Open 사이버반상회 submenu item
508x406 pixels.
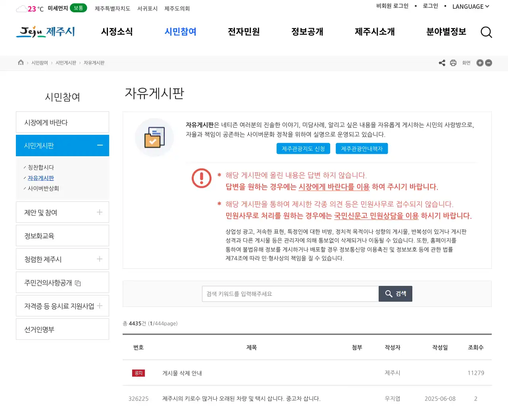click(43, 188)
